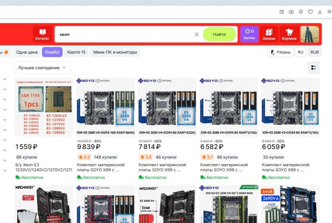Change delivery city Рязань
332x223 pixels.
pos(281,52)
